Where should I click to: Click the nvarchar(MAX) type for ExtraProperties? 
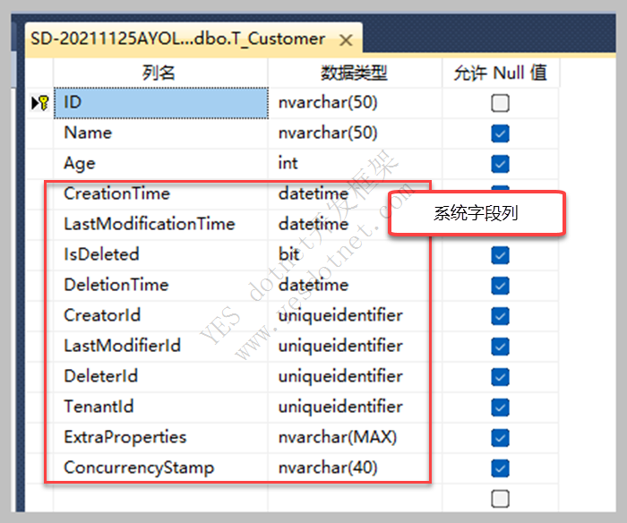coord(355,437)
